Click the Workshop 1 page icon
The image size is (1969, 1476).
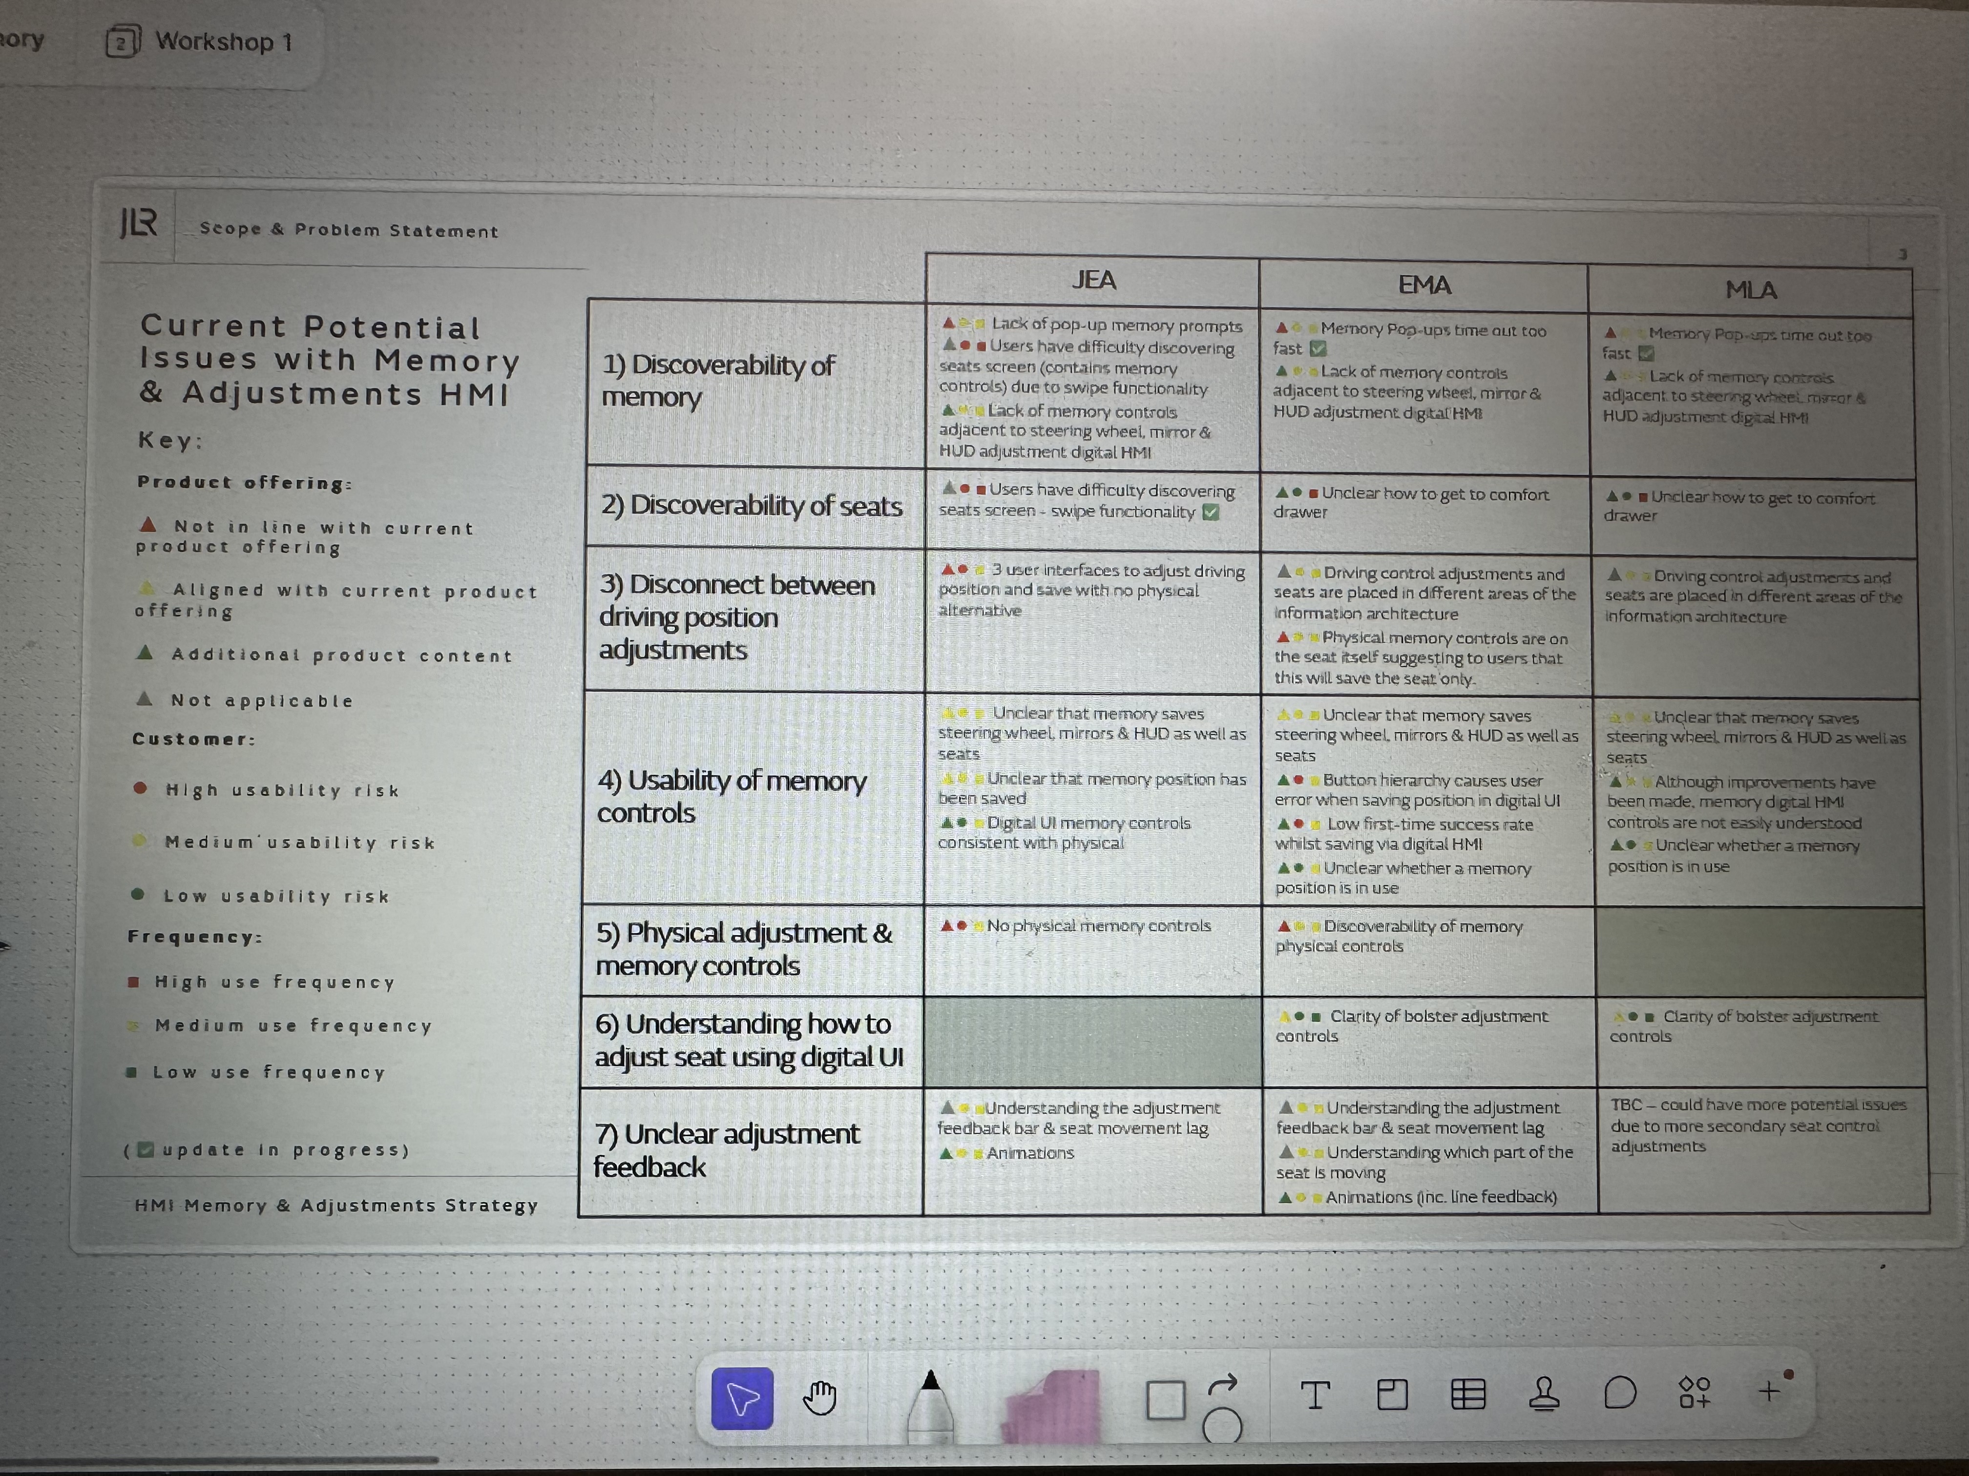point(122,42)
